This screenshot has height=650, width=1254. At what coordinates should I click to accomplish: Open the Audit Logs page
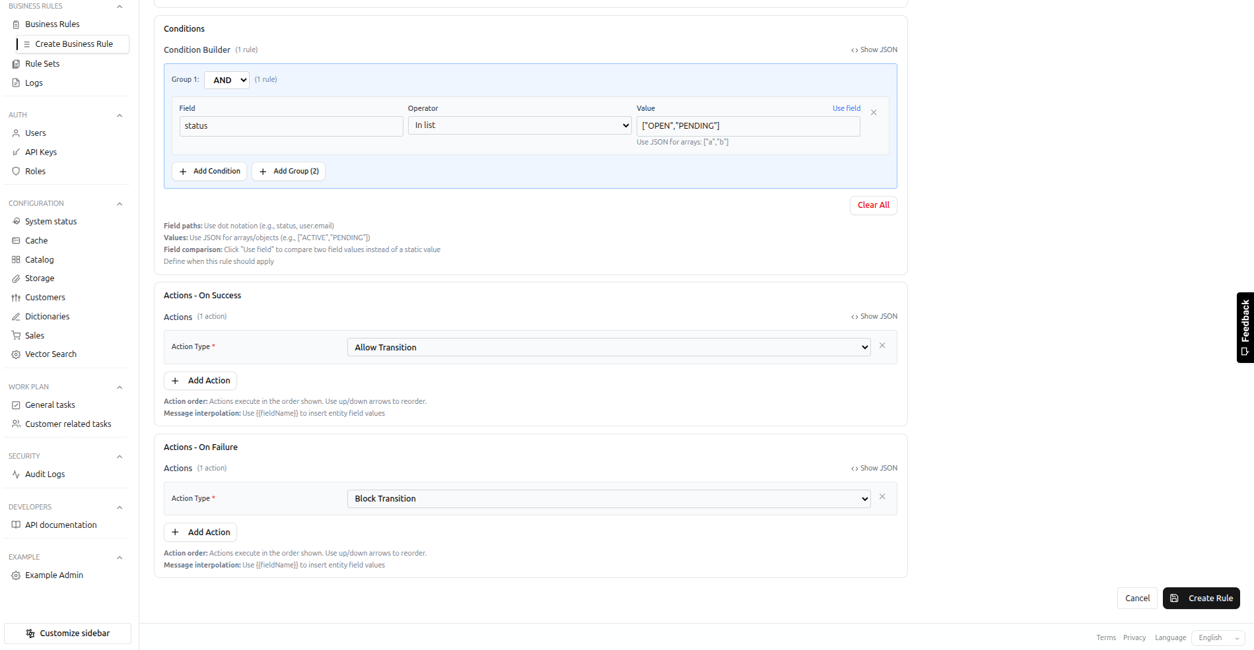point(44,474)
